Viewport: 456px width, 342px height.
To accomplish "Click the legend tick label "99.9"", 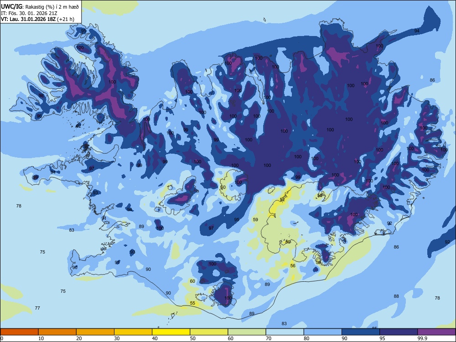I will click(422, 338).
